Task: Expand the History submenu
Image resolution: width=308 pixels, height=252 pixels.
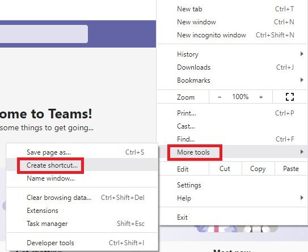Action: 232,54
